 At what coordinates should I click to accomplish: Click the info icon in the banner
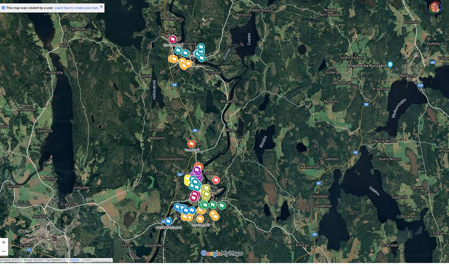(x=3, y=8)
